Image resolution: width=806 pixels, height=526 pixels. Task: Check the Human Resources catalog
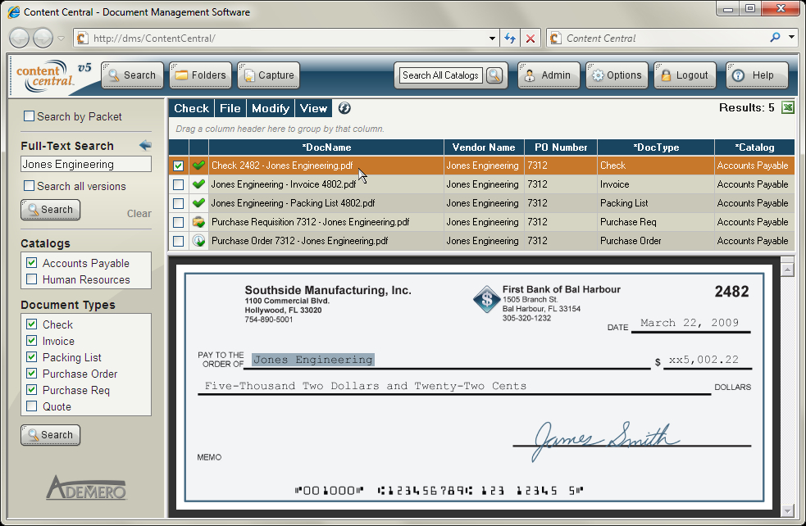[31, 279]
